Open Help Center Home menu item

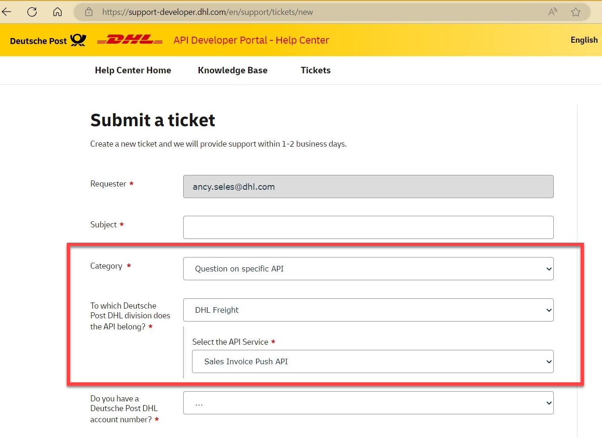133,71
